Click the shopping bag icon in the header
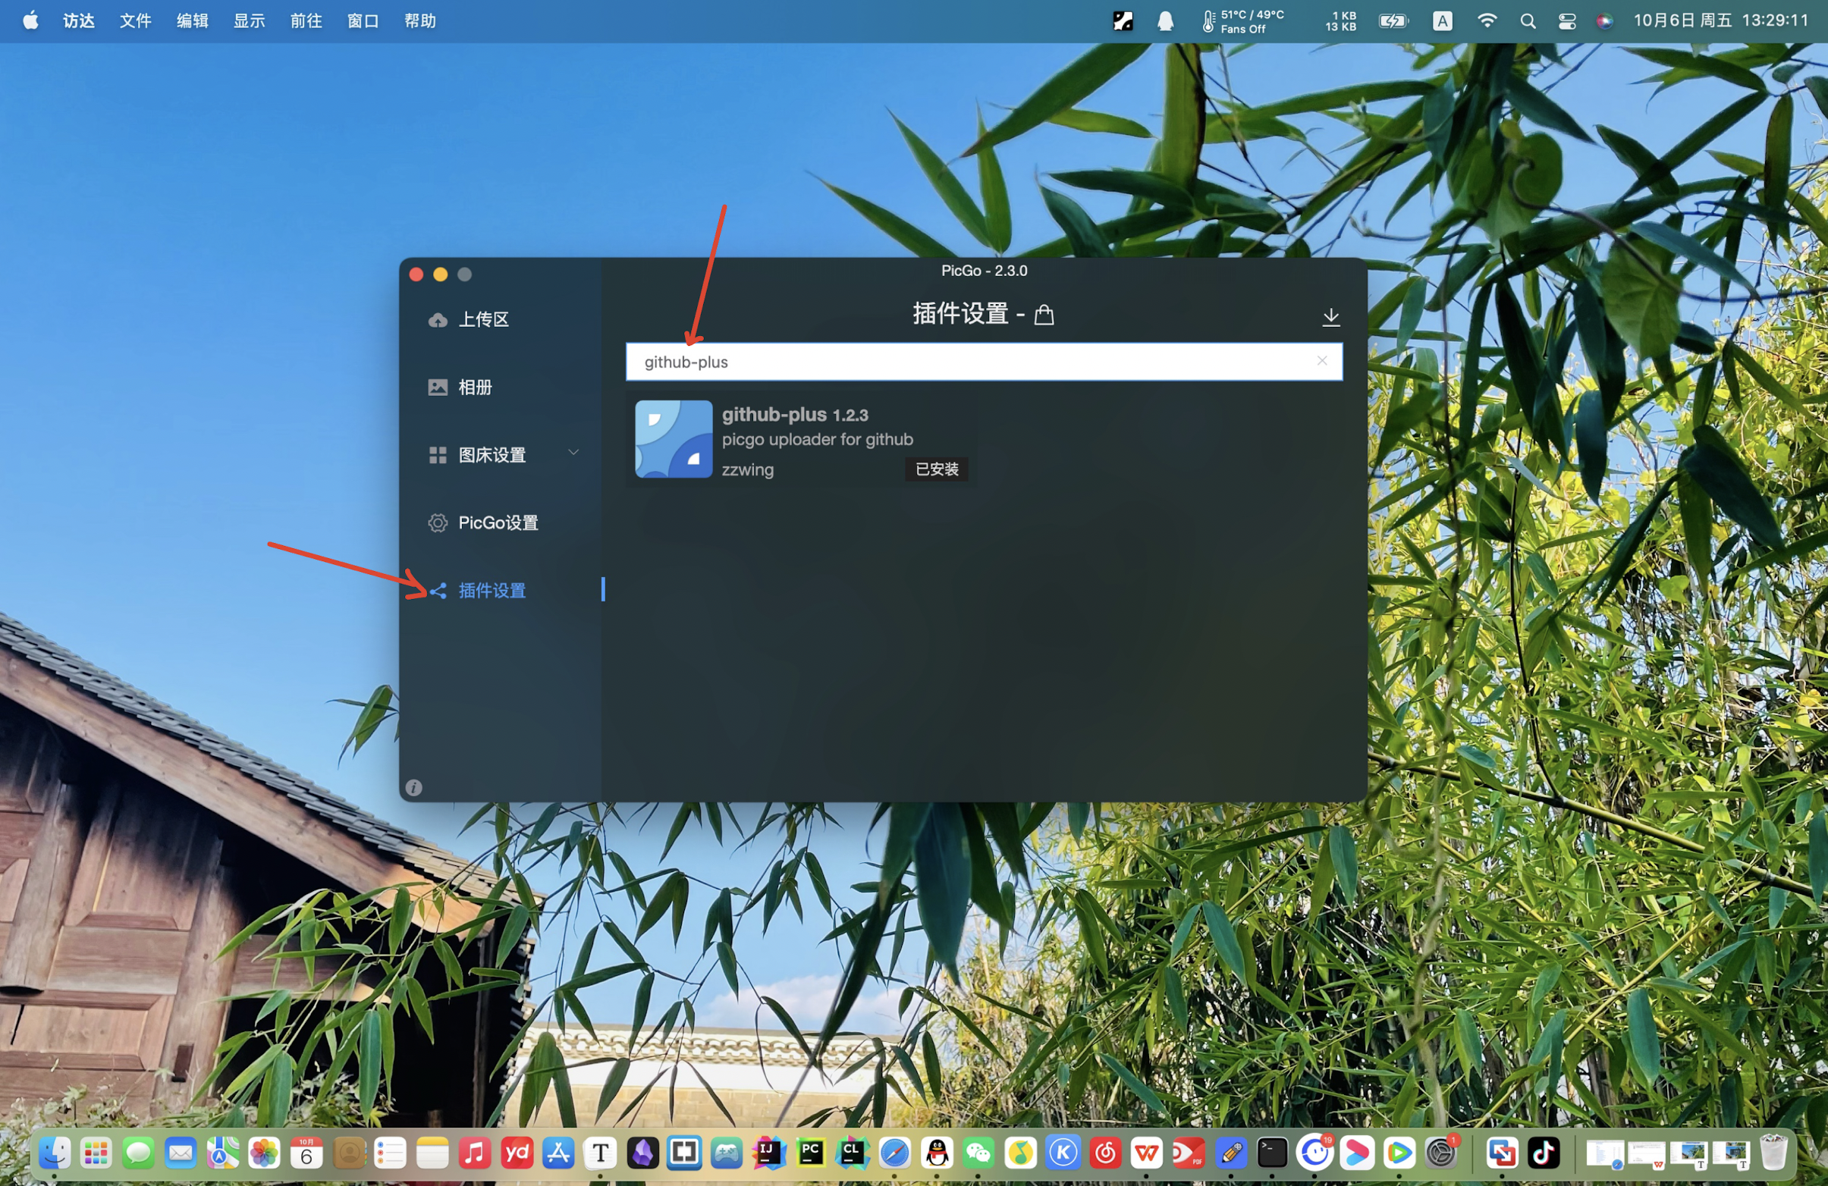Viewport: 1828px width, 1186px height. tap(1044, 315)
